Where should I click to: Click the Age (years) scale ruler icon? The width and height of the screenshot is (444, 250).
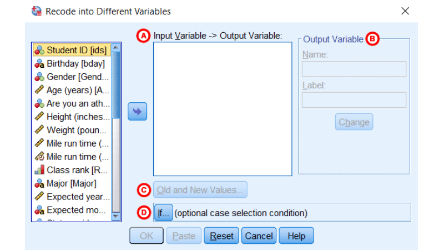click(x=39, y=90)
